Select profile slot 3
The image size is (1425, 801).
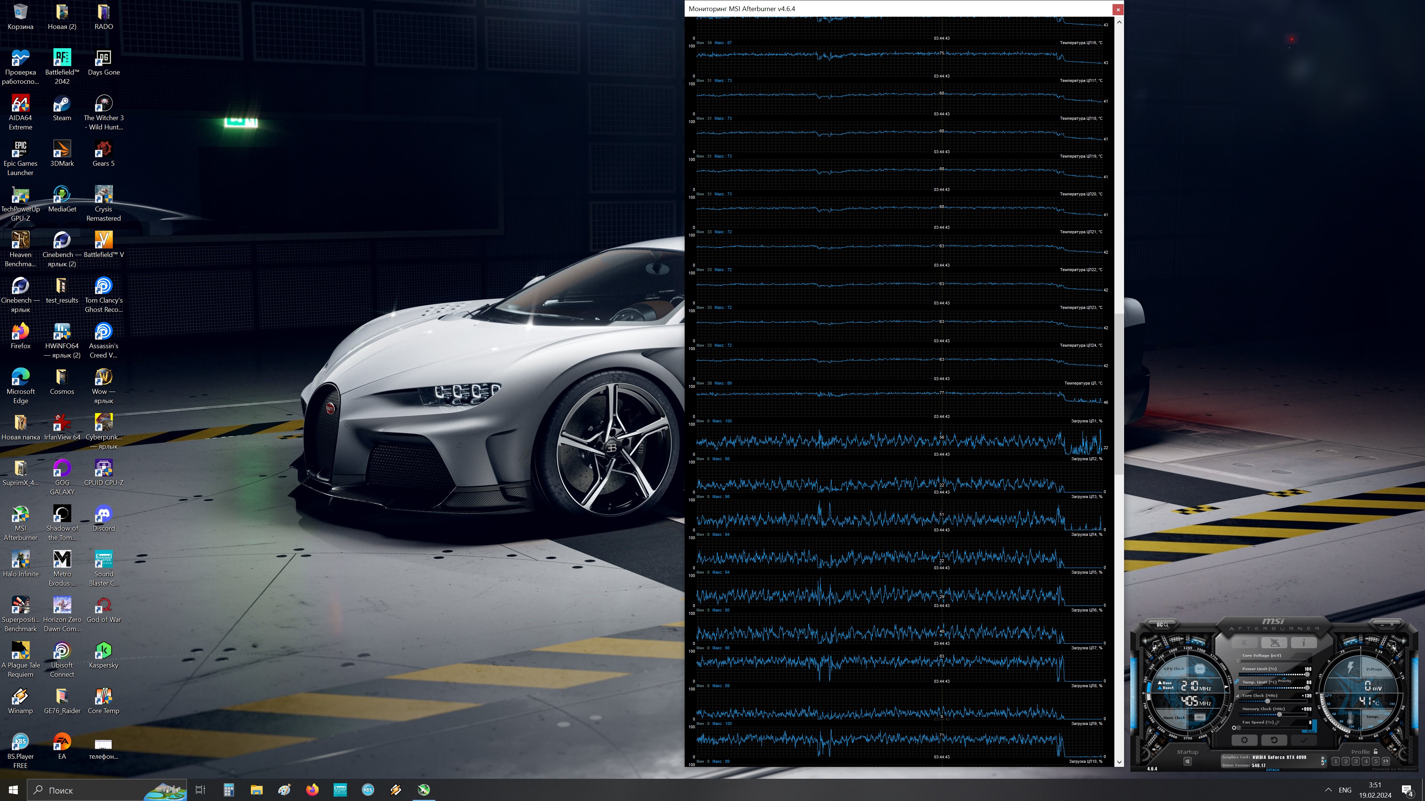coord(1356,761)
